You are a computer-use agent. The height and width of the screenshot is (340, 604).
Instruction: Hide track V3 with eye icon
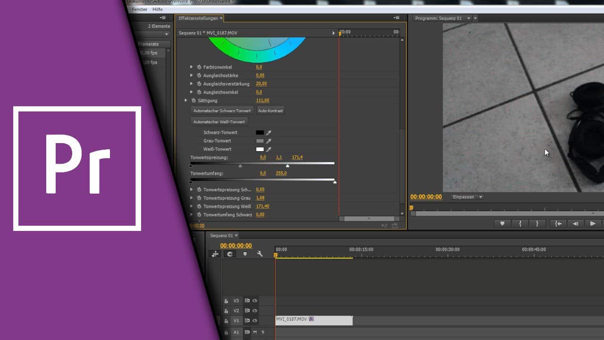(255, 301)
